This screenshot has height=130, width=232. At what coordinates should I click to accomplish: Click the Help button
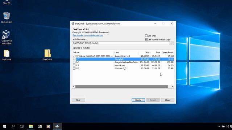(x=78, y=100)
